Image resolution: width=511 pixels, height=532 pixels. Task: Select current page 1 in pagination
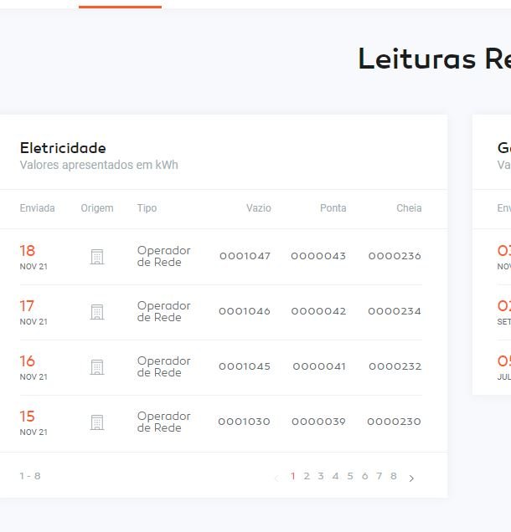tap(292, 476)
